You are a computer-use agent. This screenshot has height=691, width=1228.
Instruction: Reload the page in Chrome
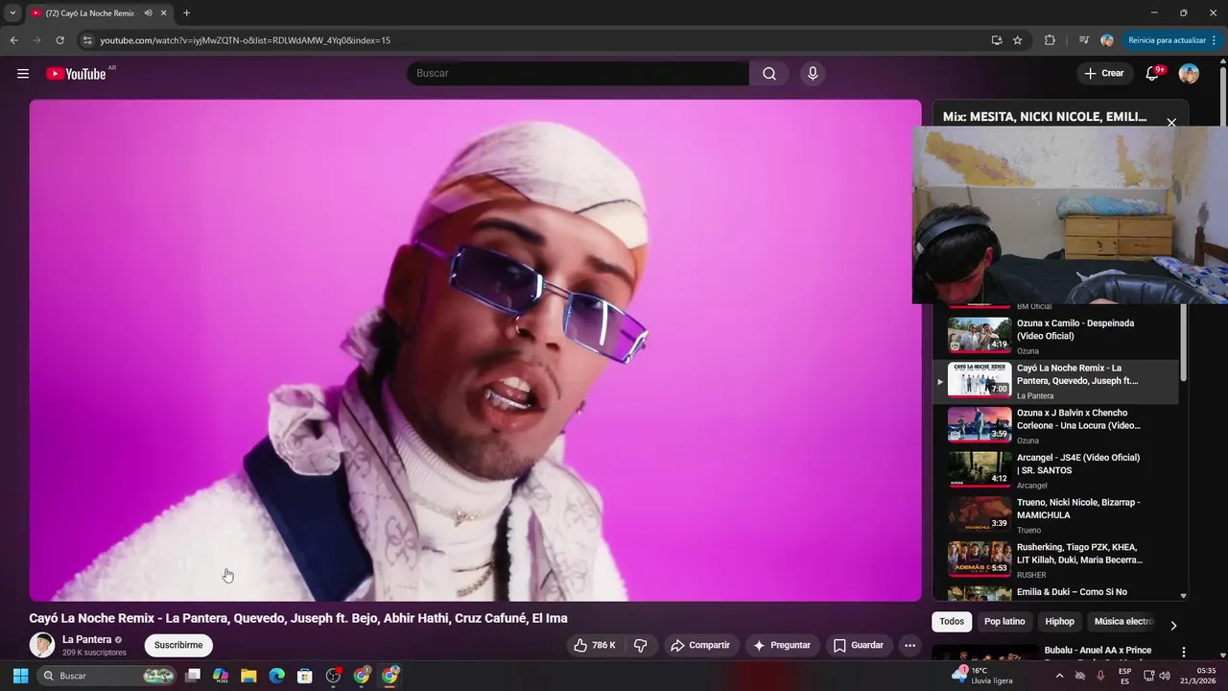click(59, 40)
